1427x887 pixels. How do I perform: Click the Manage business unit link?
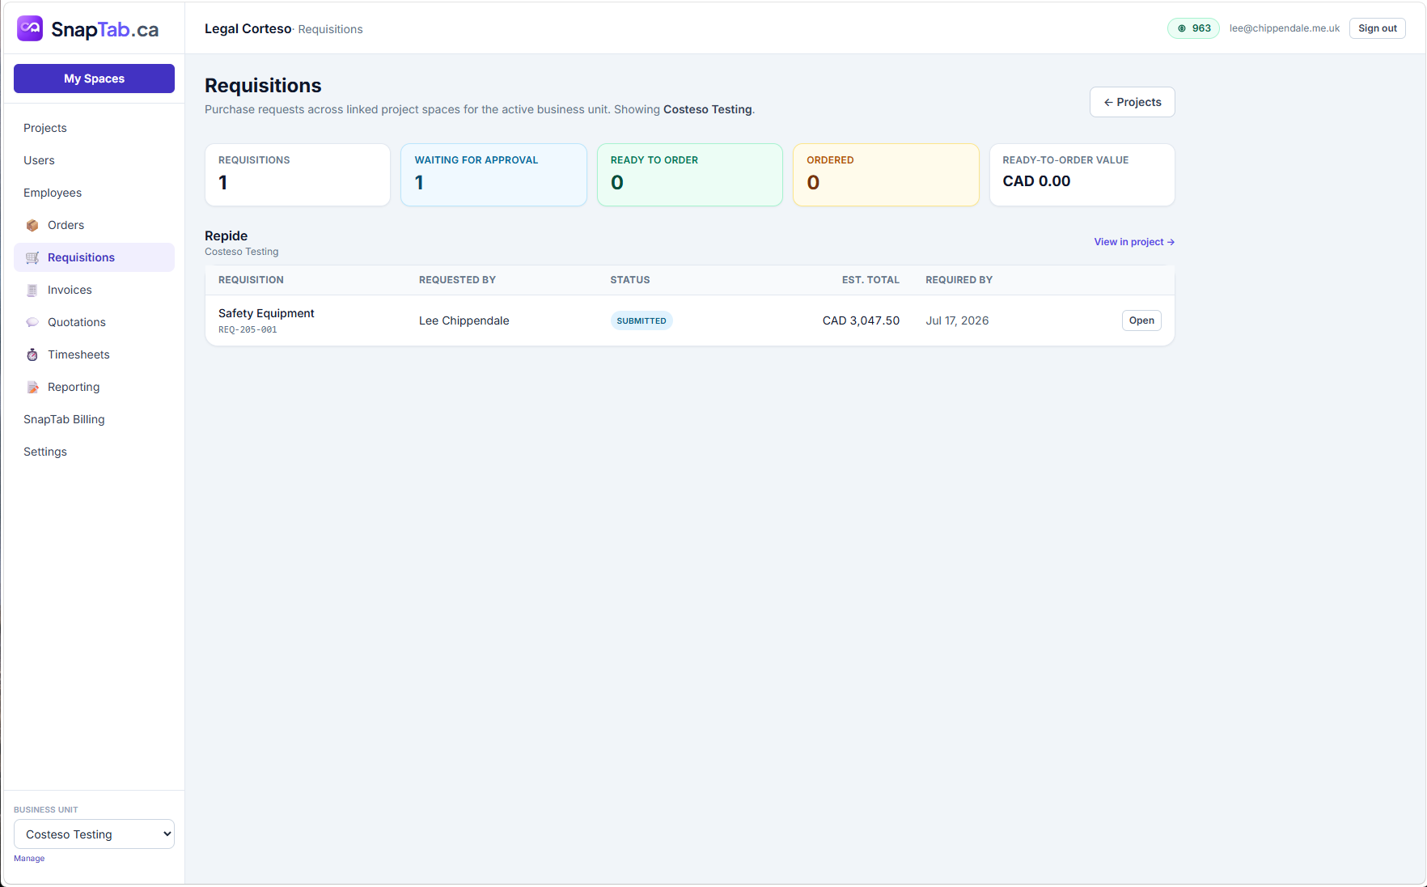point(29,859)
